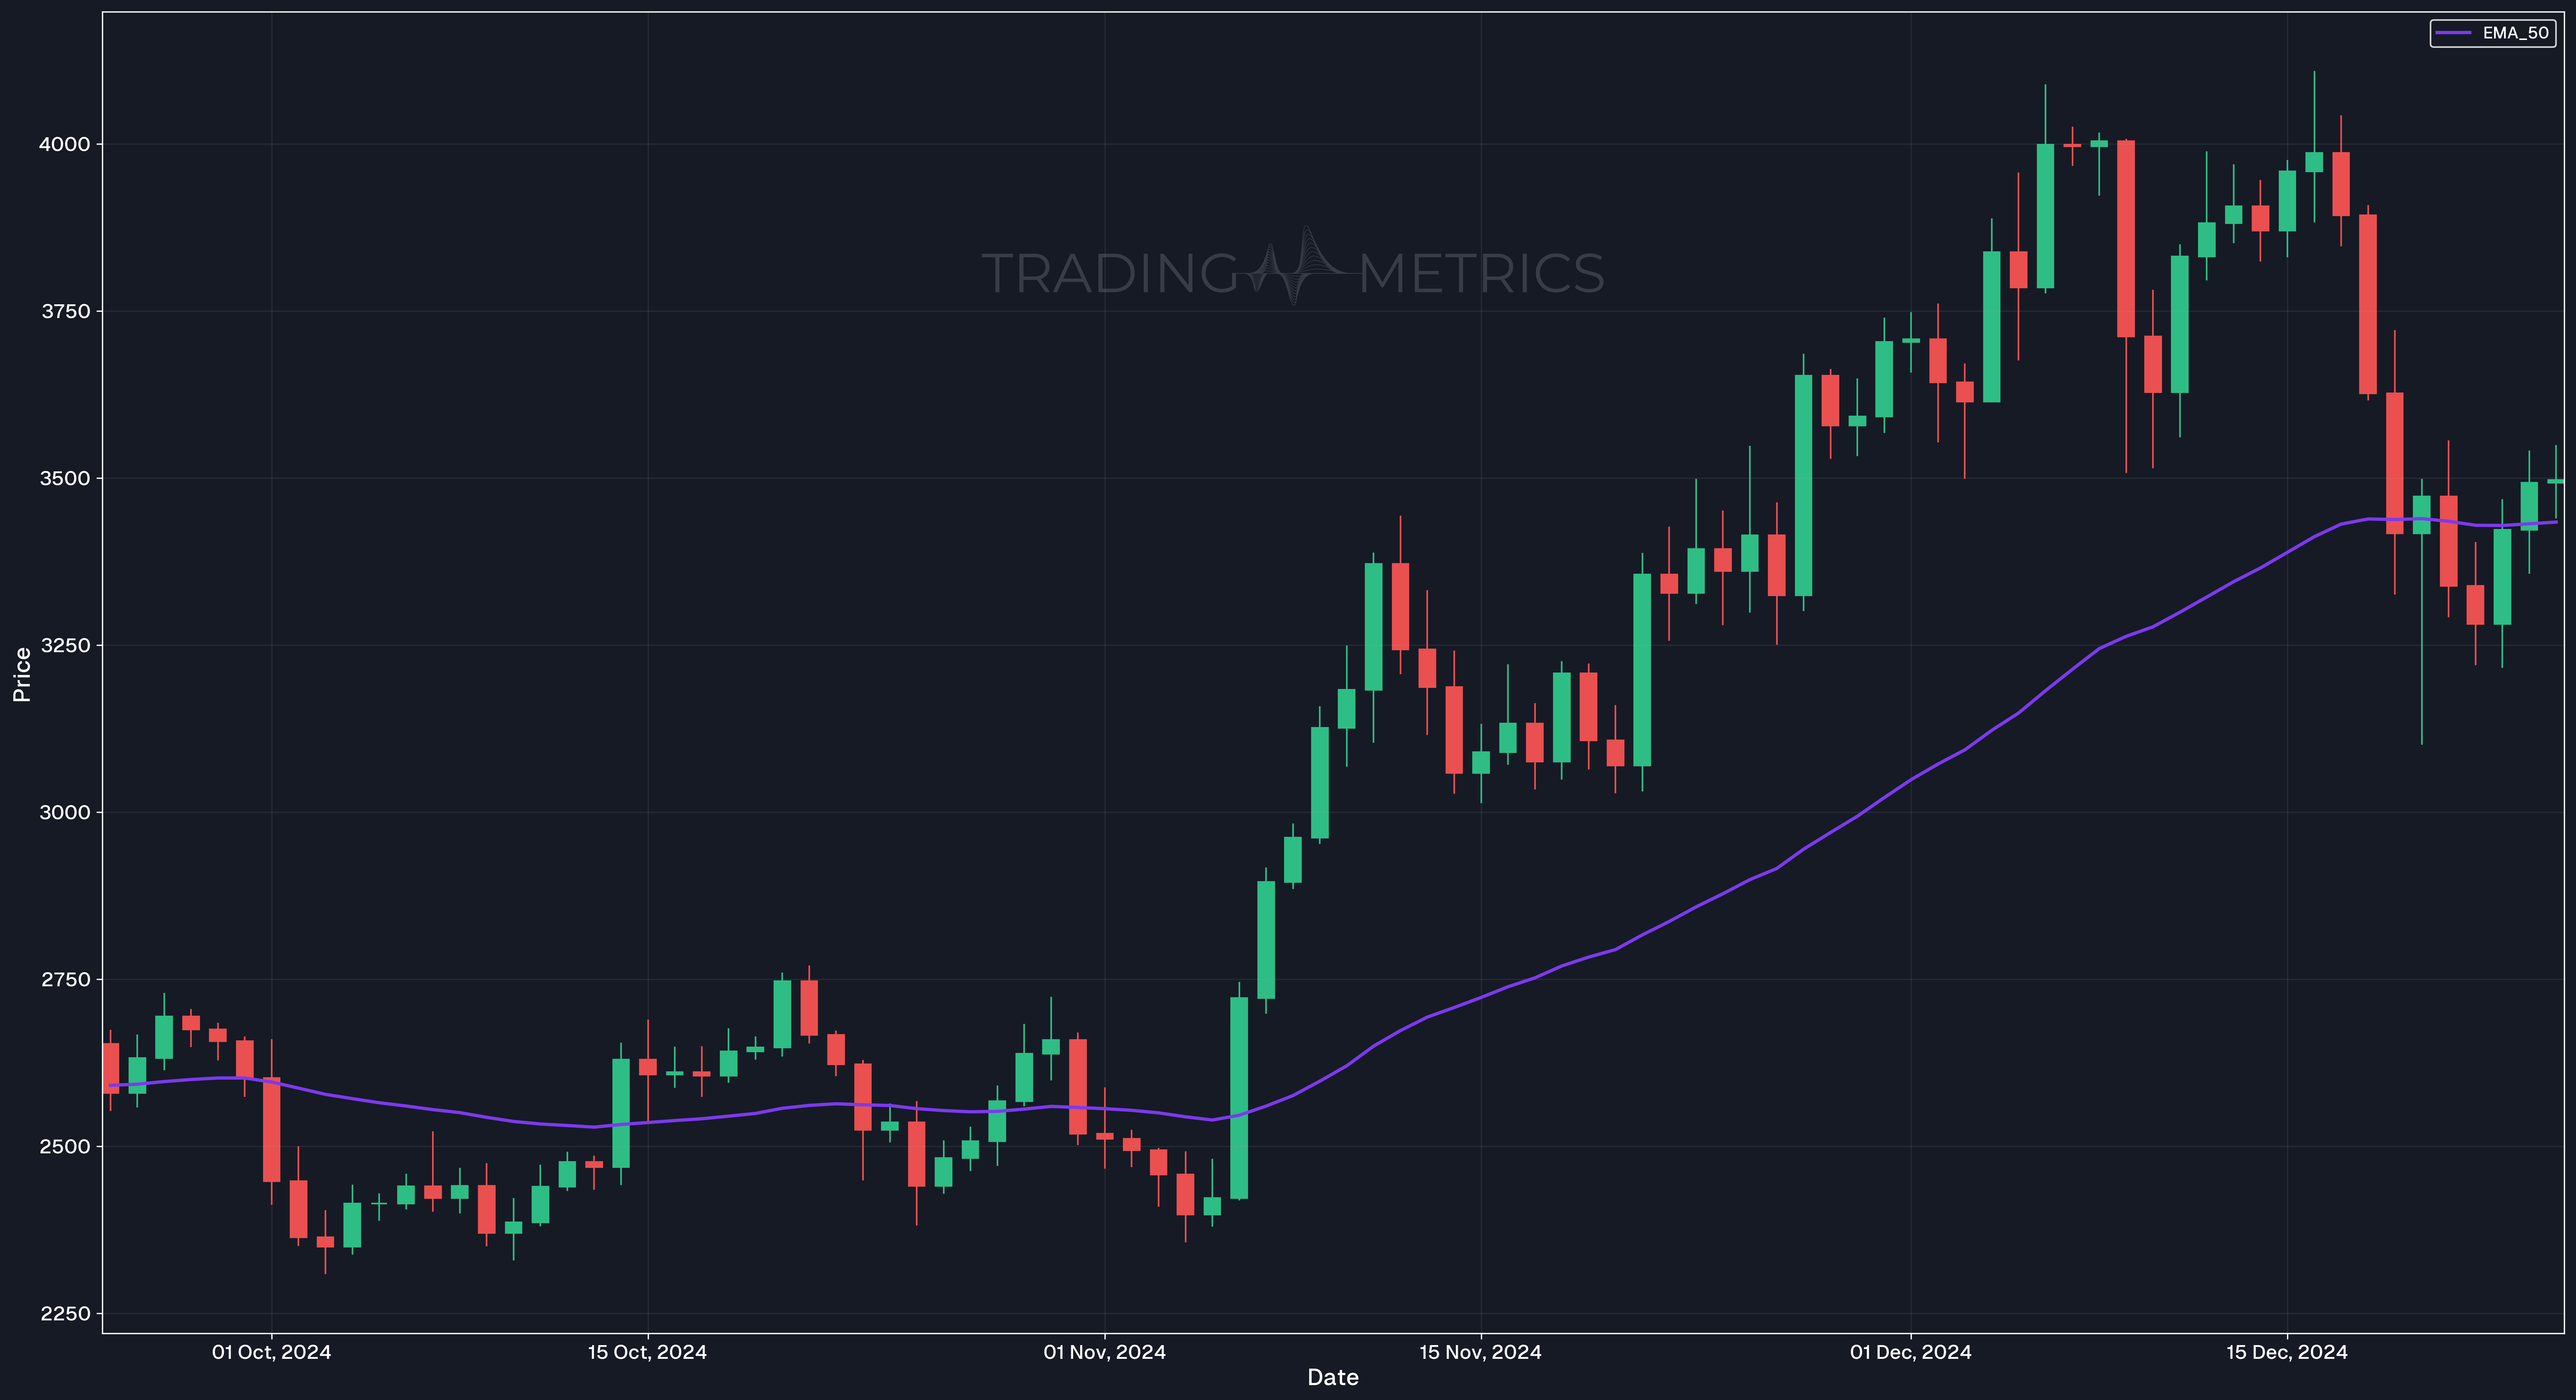2576x1400 pixels.
Task: Click the 3750 price axis label
Action: tap(65, 311)
